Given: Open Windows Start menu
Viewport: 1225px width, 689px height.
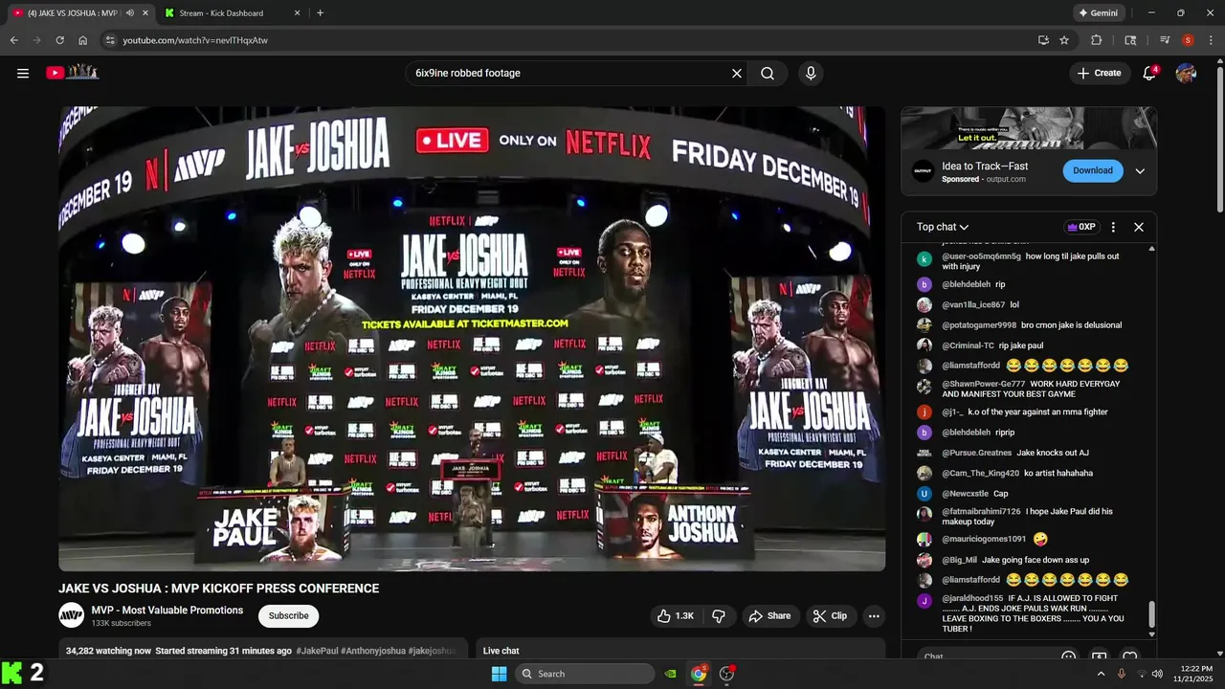Looking at the screenshot, I should [499, 674].
